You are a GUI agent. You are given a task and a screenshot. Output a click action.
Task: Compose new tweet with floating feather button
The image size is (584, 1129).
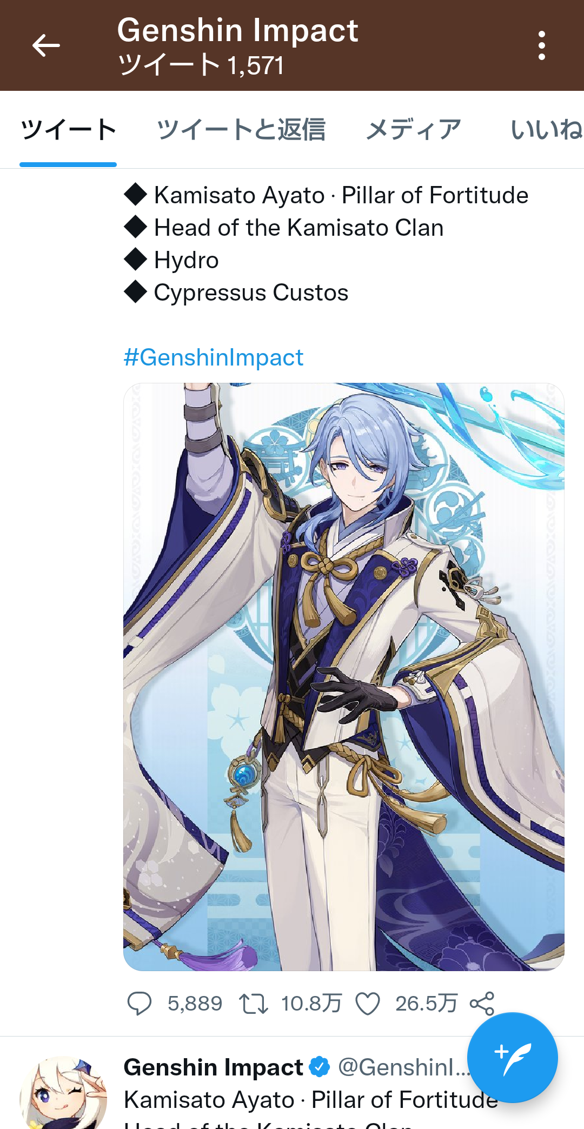513,1058
